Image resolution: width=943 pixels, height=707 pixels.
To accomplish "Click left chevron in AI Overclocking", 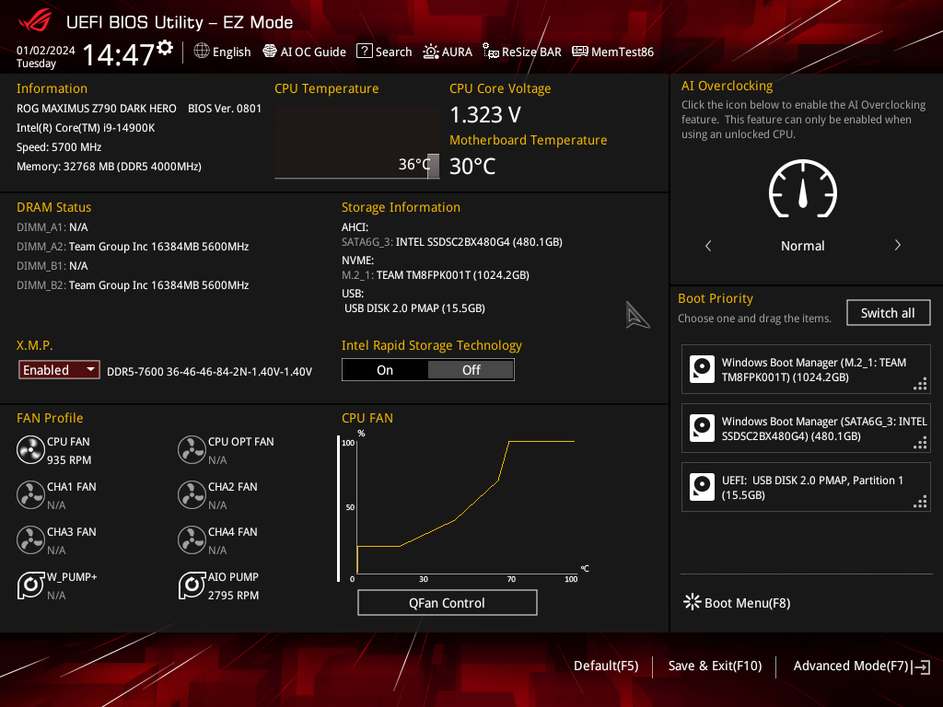I will tap(708, 245).
